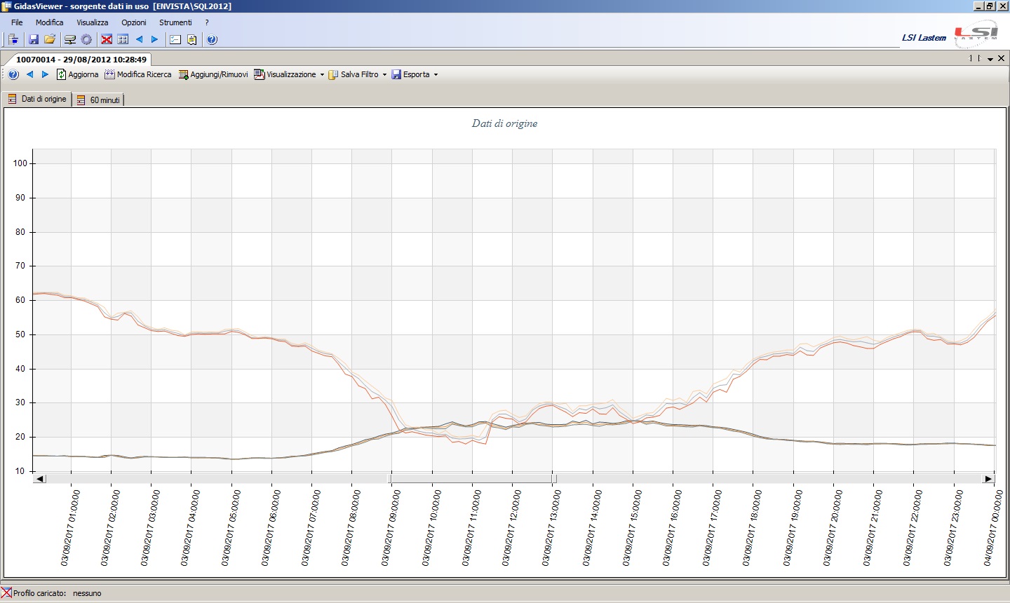
Task: Click the chart title Dati di origine
Action: tap(504, 123)
